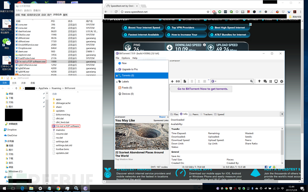Image resolution: width=308 pixels, height=192 pixels.
Task: Click Dropbox in Explorer navigation pane
Action: coord(10,130)
